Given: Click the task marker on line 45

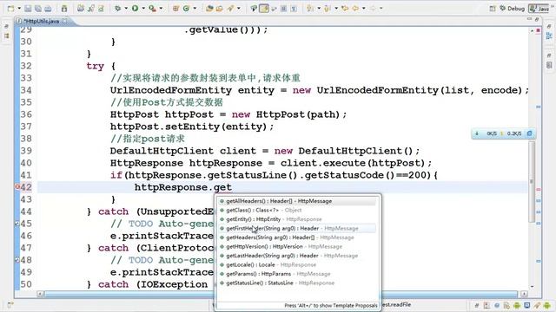Looking at the screenshot, I should pos(17,224).
